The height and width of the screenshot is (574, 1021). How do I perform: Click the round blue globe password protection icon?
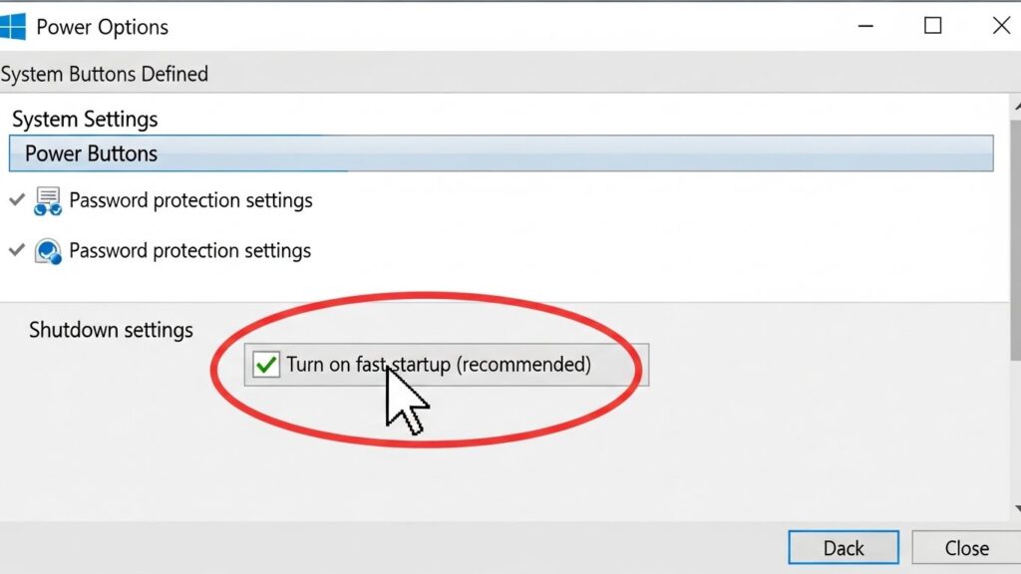pos(48,251)
